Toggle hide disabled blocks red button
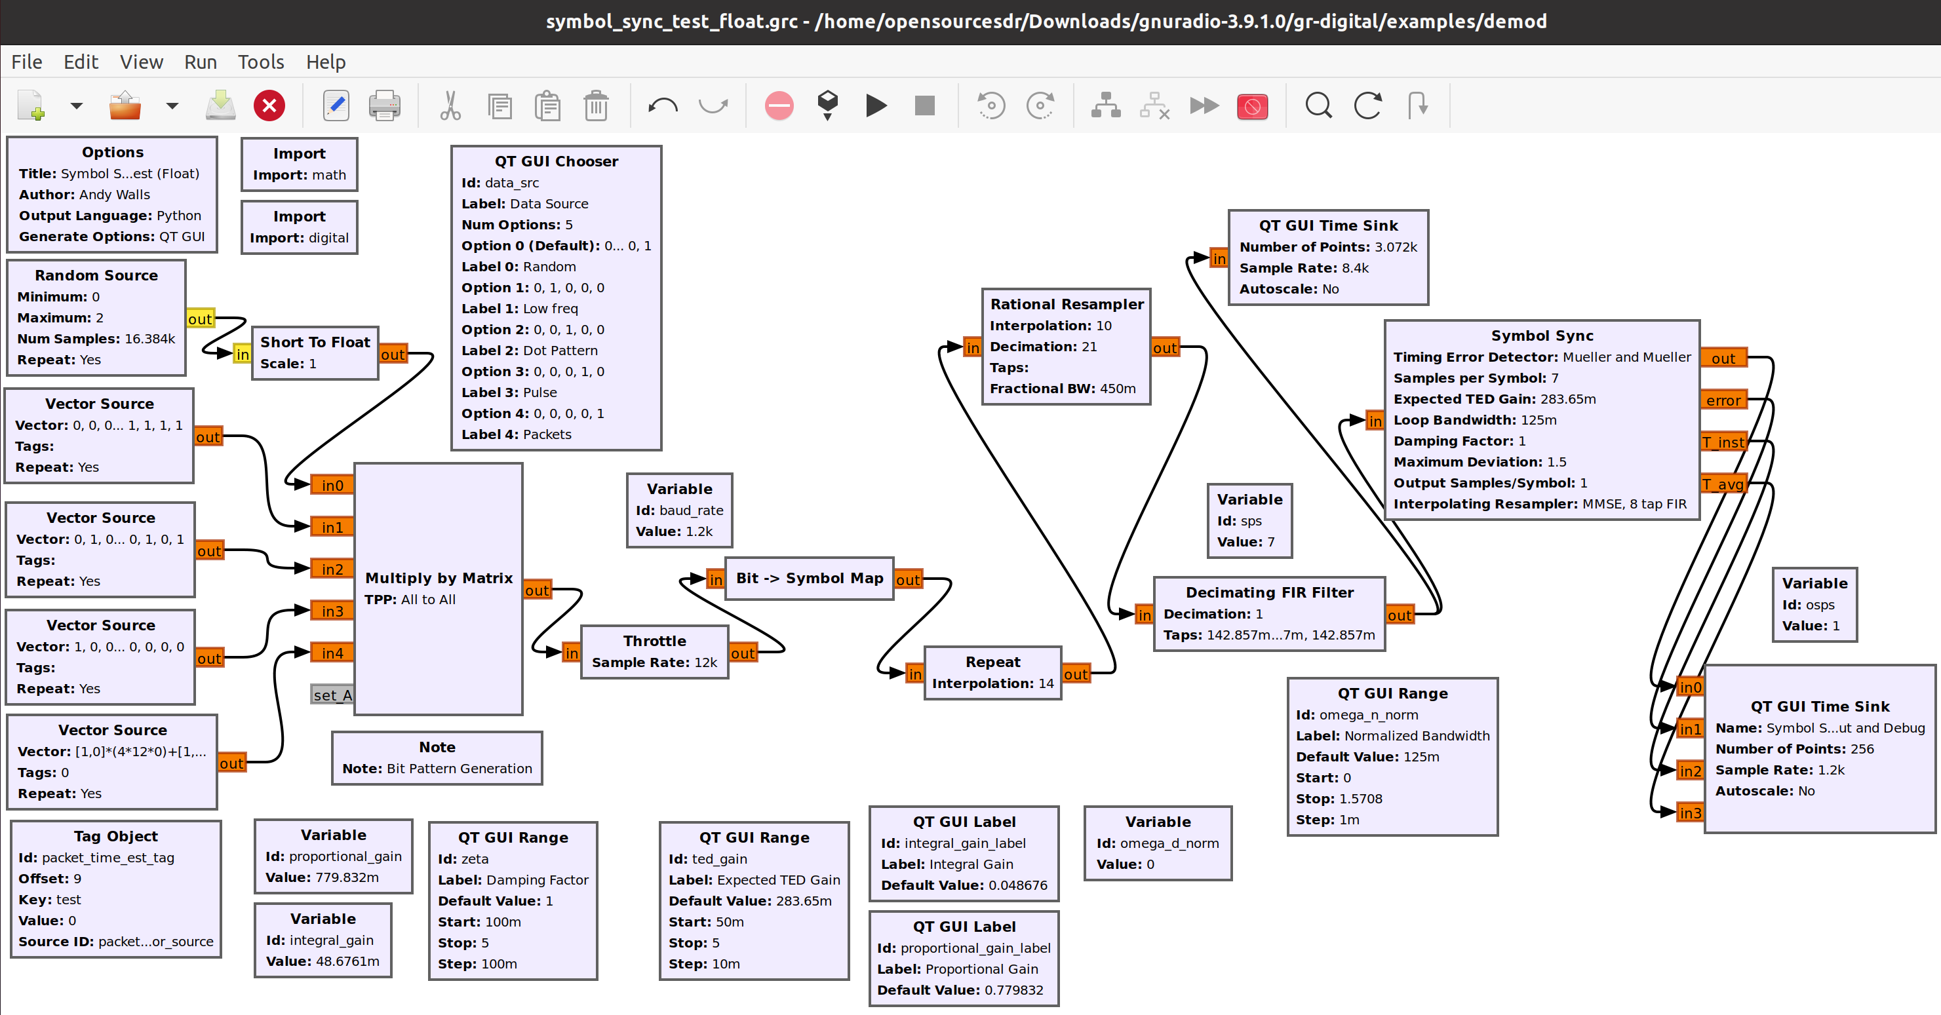The width and height of the screenshot is (1941, 1015). pos(1252,105)
